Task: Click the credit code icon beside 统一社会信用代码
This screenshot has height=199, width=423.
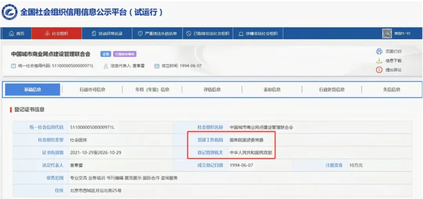Action: (13, 66)
